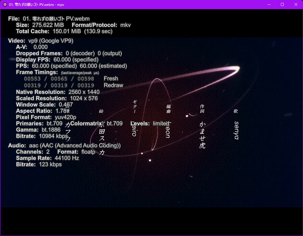Click the 'Dropped Frames' statistic
Screen dimensions: 303x236
[x=69, y=53]
